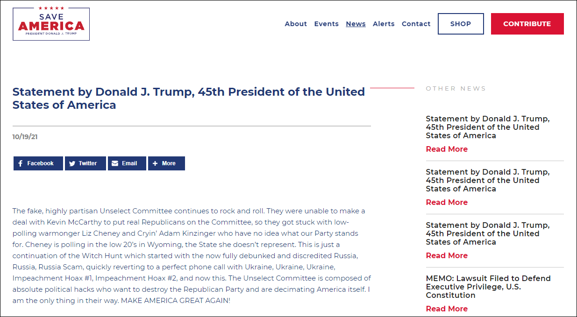577x317 pixels.
Task: Open the About menu item
Action: (x=296, y=24)
